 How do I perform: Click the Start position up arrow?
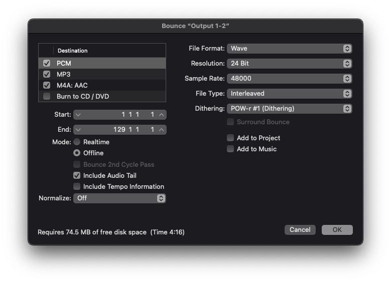tap(161, 115)
